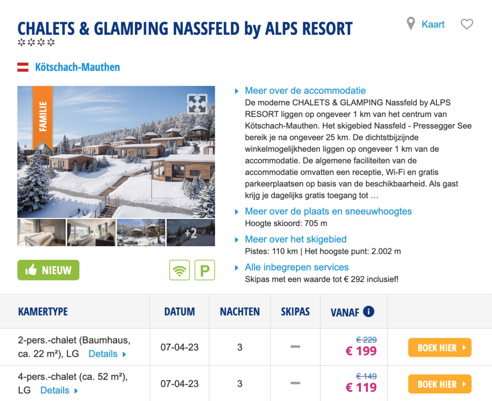Click the parking amenity icon
The width and height of the screenshot is (492, 401).
[205, 270]
